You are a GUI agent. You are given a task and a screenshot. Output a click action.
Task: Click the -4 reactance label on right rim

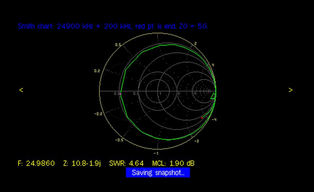(214, 120)
